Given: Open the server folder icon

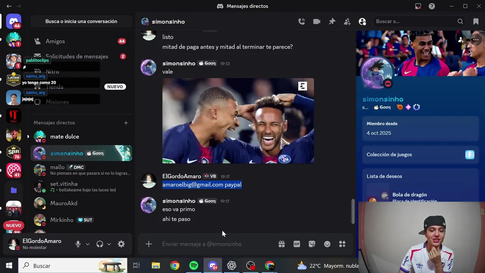Looking at the screenshot, I should click(x=14, y=190).
